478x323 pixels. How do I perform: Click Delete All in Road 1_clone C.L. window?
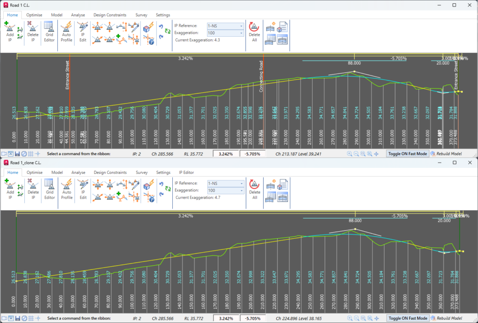[254, 190]
